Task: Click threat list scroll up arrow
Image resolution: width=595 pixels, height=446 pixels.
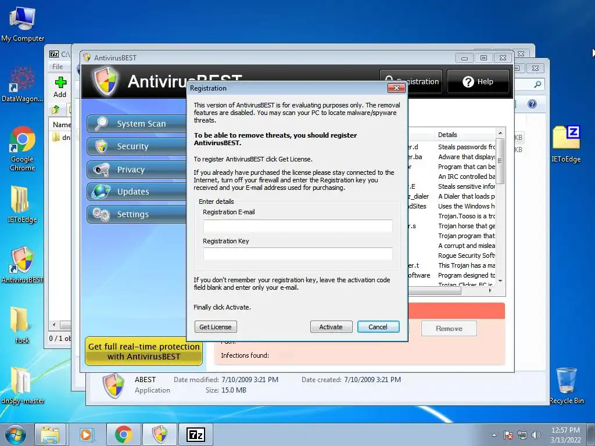Action: 500,133
